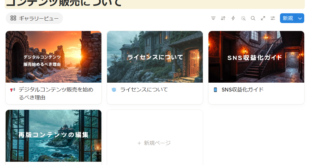The width and height of the screenshot is (314, 165).
Task: Open the 再版コンテンツの編集 card cover image
Action: [x=54, y=135]
